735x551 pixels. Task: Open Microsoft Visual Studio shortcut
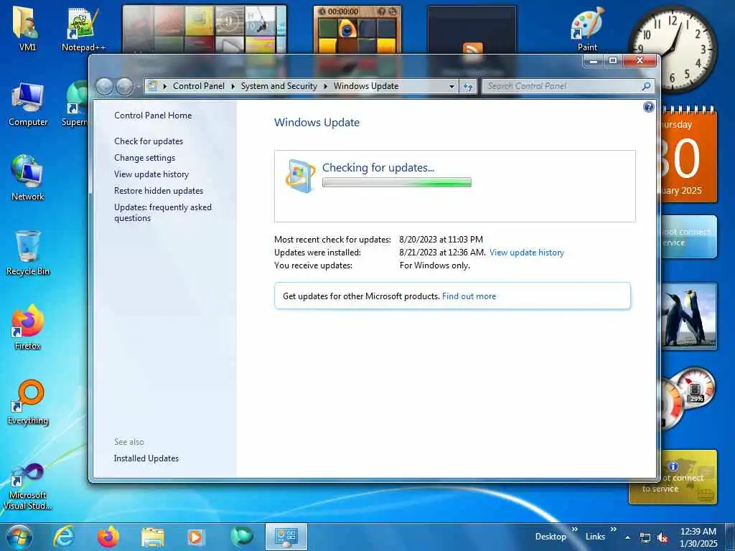[x=27, y=486]
